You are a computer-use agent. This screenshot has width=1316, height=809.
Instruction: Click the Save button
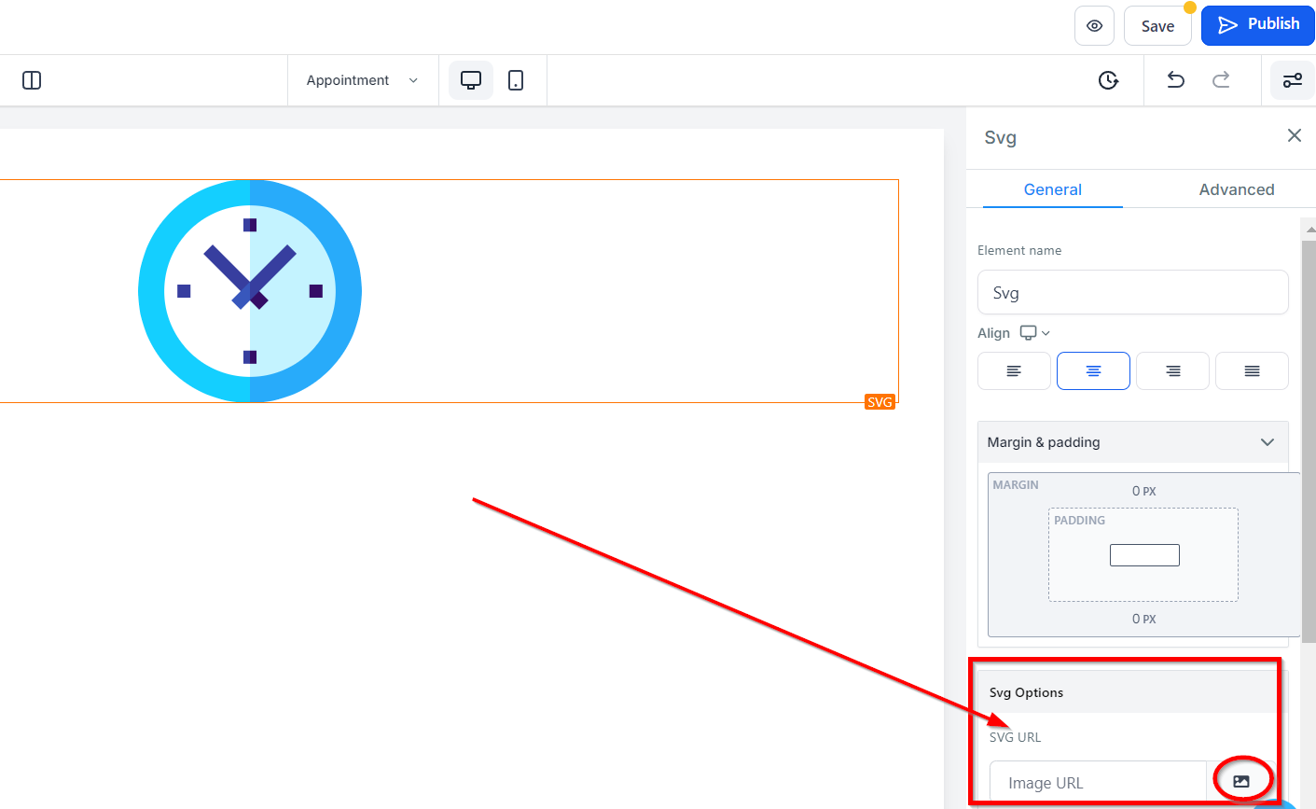coord(1157,26)
